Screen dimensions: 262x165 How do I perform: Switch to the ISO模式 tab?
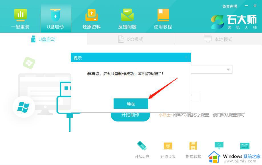tap(131, 39)
